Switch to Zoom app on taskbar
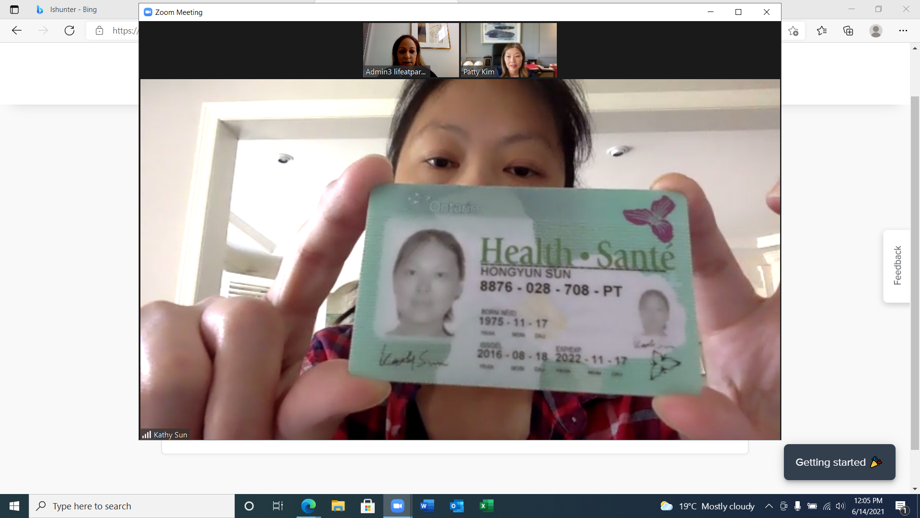Screen dimensions: 920x518 pyautogui.click(x=397, y=506)
